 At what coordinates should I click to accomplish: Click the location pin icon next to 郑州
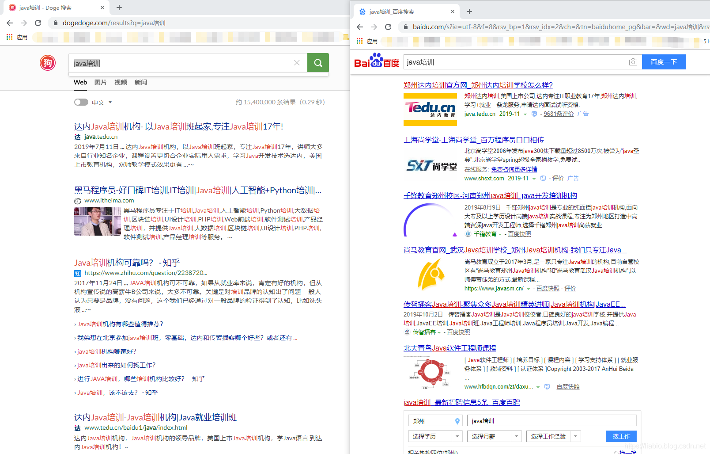coord(457,420)
